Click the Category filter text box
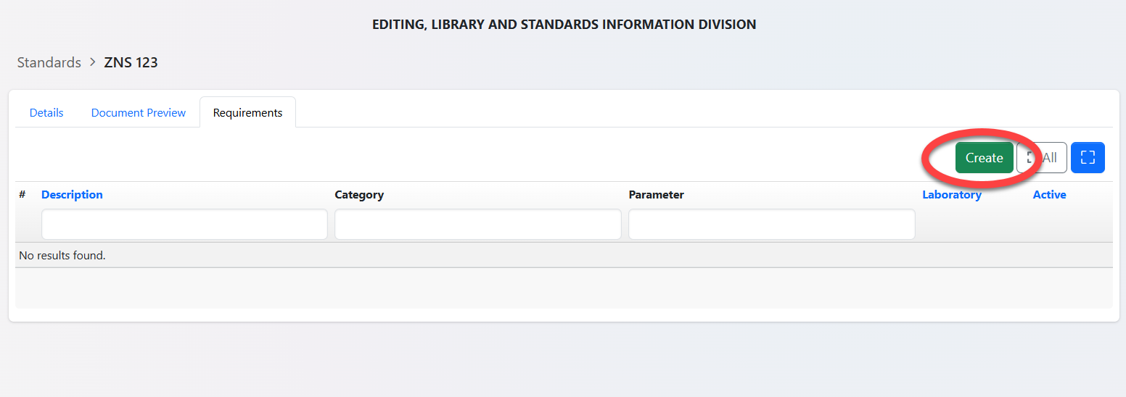 [x=477, y=225]
